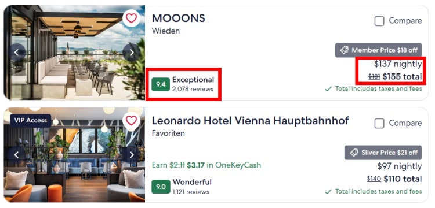The width and height of the screenshot is (435, 208).
Task: Open the 2,078 reviews for MOOONS
Action: 193,89
